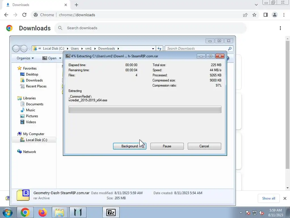Close Chrome downloads shelf
This screenshot has width=290, height=218.
coord(285,198)
